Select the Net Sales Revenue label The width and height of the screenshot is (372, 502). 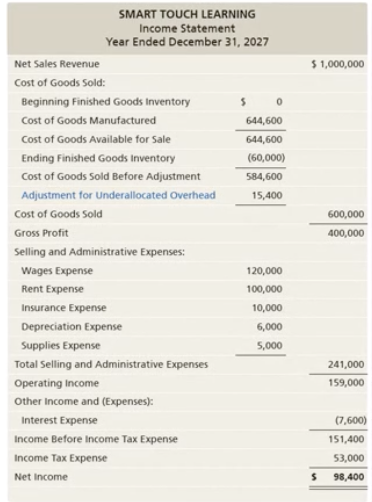(x=57, y=64)
